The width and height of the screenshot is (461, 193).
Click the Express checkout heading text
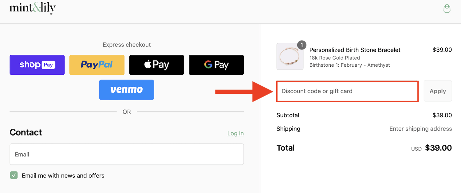pos(127,45)
